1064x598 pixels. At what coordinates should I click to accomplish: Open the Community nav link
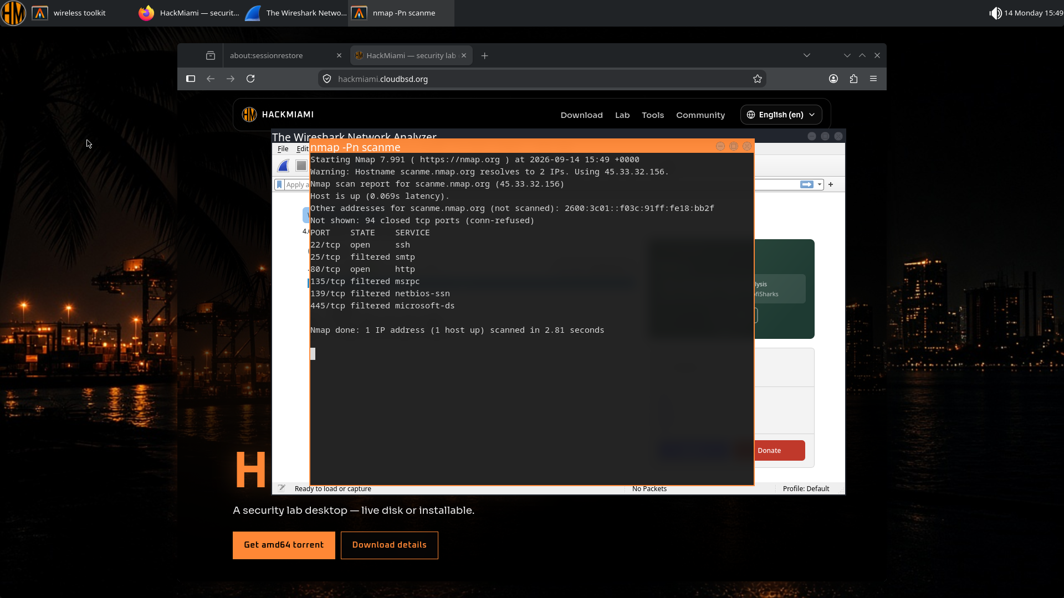[700, 115]
